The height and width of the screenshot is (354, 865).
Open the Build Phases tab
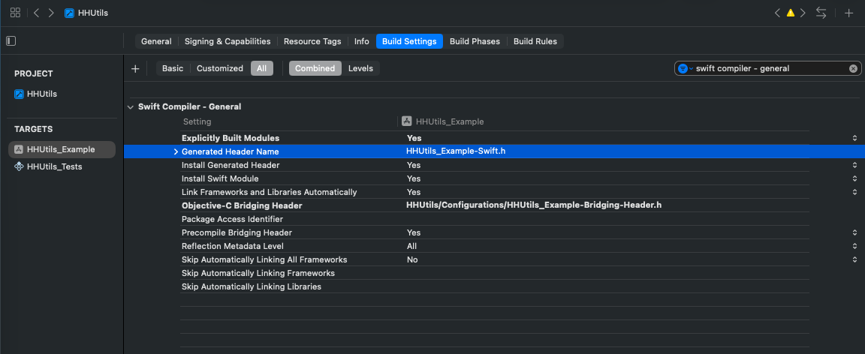475,41
